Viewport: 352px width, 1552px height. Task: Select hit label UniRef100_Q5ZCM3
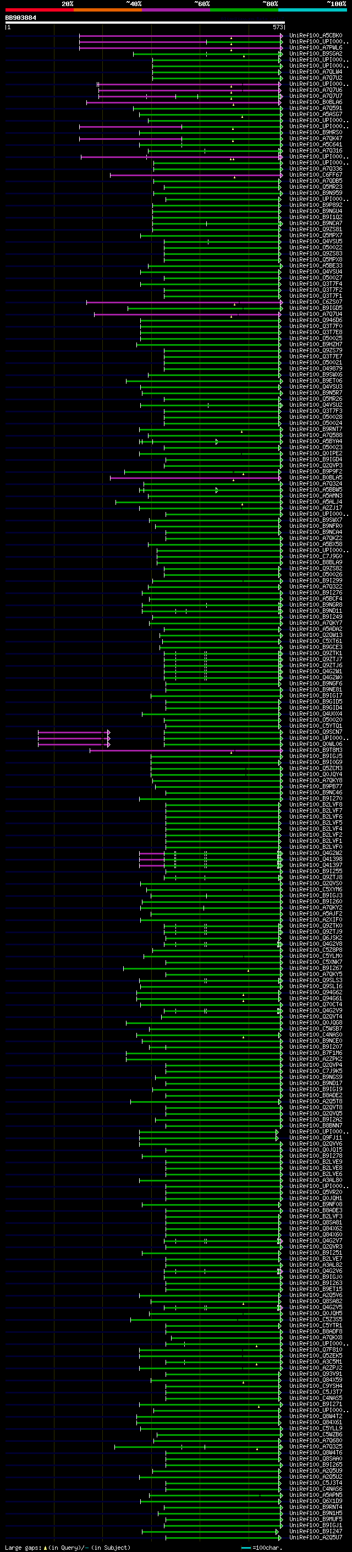pyautogui.click(x=315, y=768)
